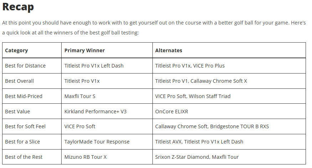
Task: Click Callaway Chrome Soft, Bridgestone TOUR B RXS cell
Action: point(229,126)
